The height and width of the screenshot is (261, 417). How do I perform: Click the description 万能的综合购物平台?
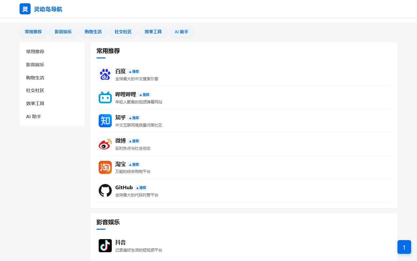[133, 171]
